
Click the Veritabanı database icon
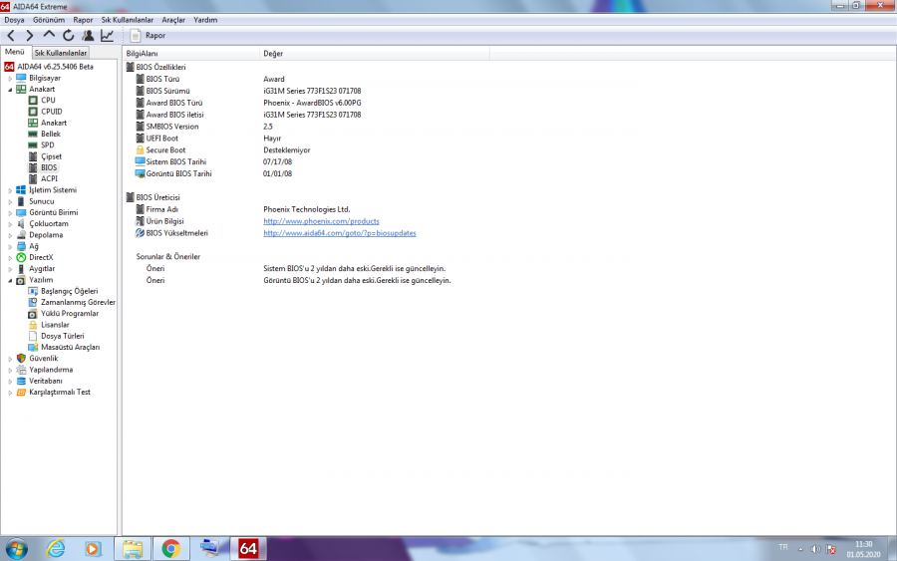[21, 381]
